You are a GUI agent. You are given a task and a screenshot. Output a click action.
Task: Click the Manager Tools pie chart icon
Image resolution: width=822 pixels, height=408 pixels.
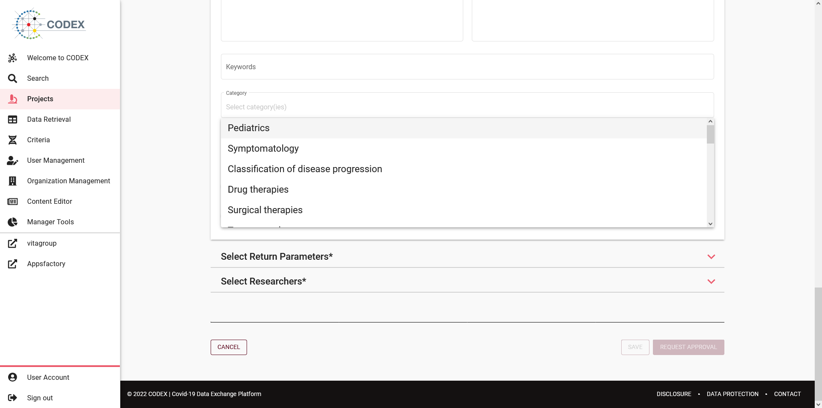click(12, 222)
